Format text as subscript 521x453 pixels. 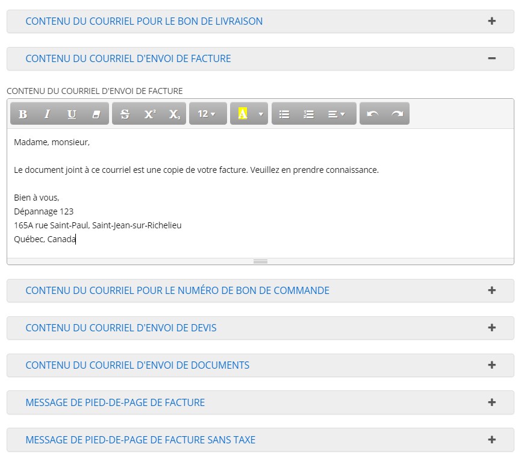[177, 114]
